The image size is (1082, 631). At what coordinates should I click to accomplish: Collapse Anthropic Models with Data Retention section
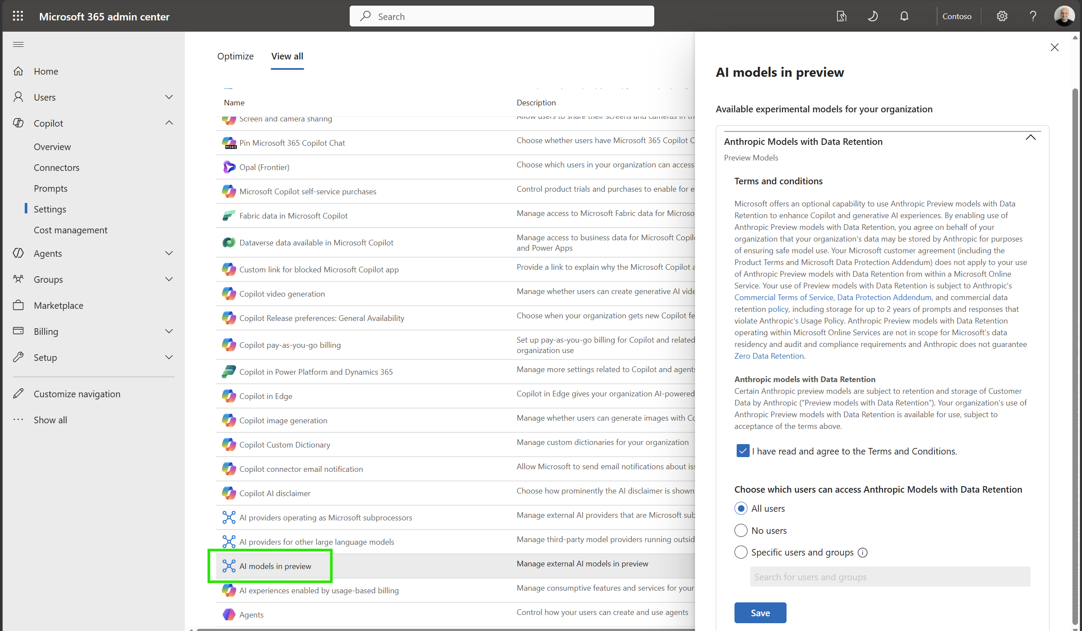(x=1031, y=138)
